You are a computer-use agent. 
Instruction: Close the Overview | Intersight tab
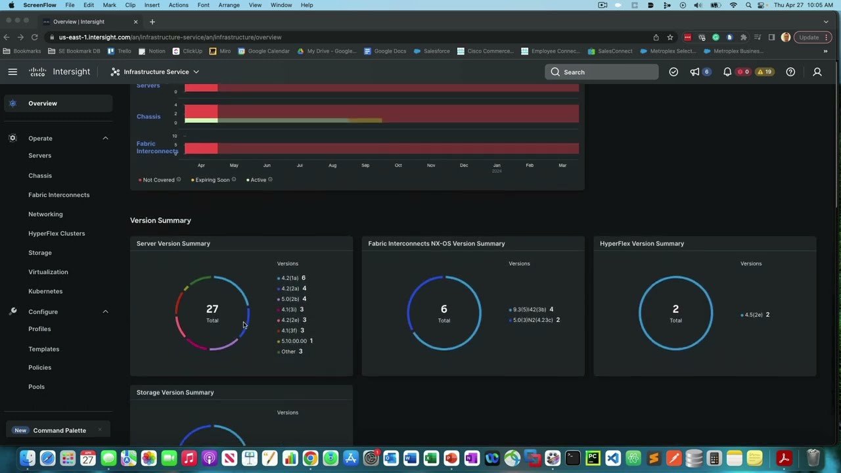(135, 22)
